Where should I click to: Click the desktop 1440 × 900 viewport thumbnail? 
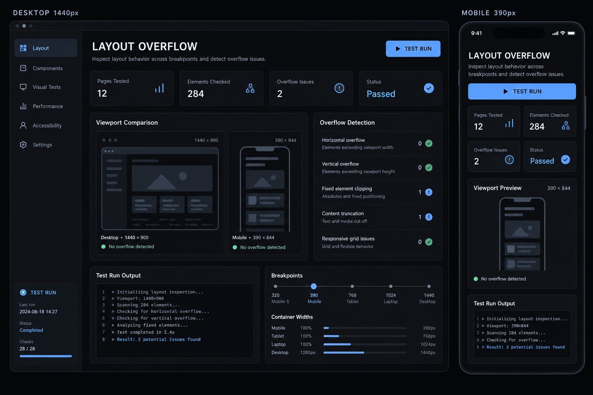tap(160, 189)
